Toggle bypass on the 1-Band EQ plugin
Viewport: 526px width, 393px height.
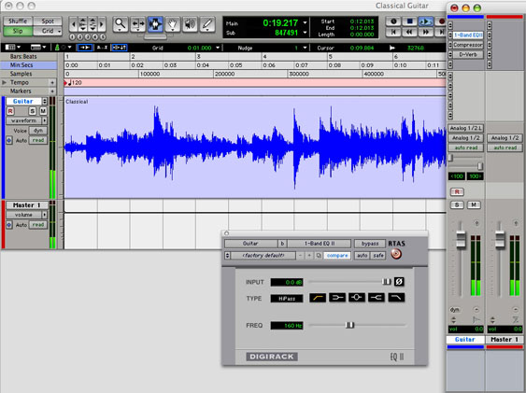pos(370,244)
